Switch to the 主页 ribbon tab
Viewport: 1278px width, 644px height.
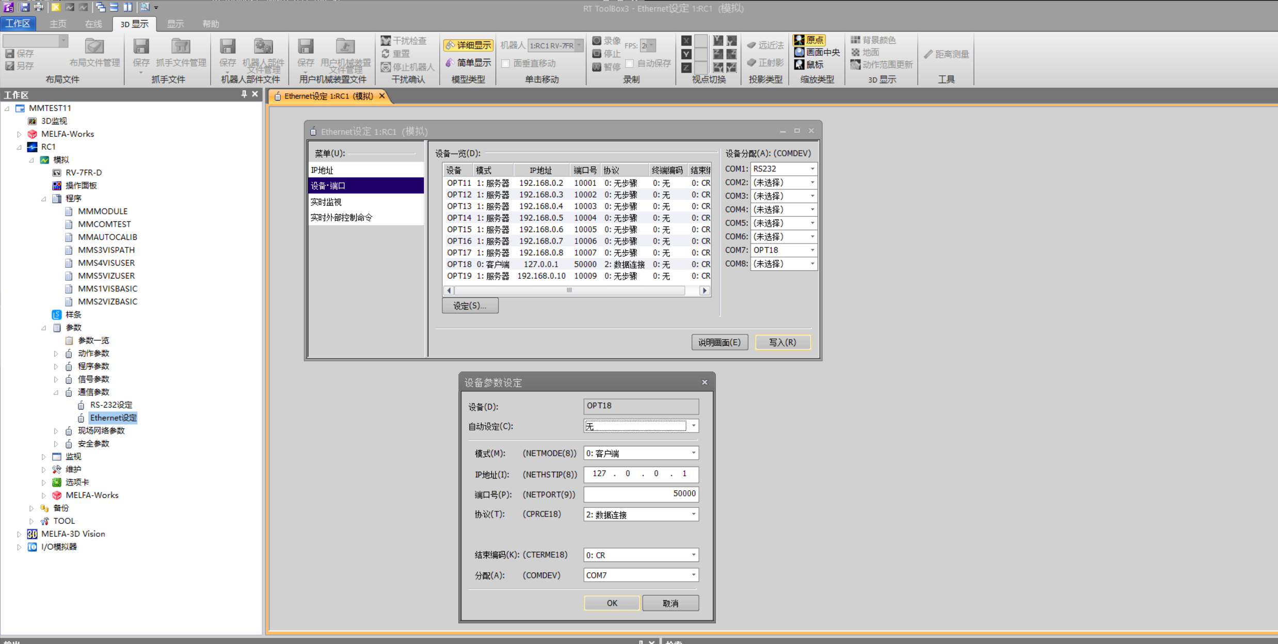pyautogui.click(x=58, y=24)
